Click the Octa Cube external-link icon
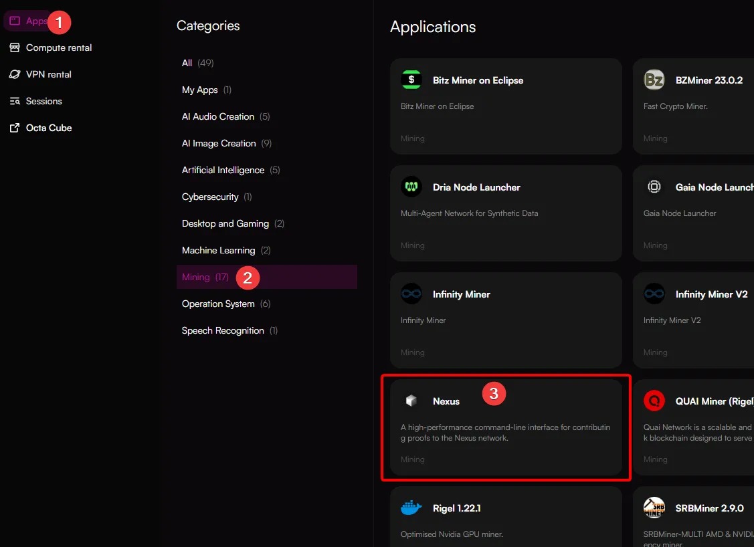This screenshot has width=754, height=547. [x=15, y=128]
